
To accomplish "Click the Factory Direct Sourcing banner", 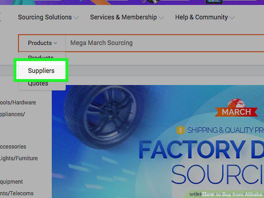I will click(158, 141).
